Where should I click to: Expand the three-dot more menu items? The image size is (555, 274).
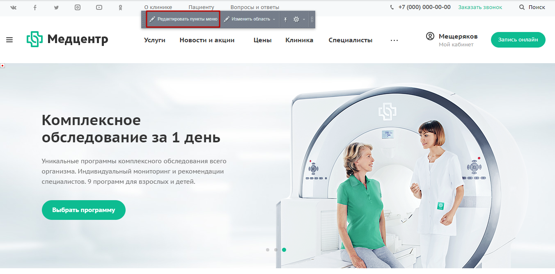pos(394,40)
